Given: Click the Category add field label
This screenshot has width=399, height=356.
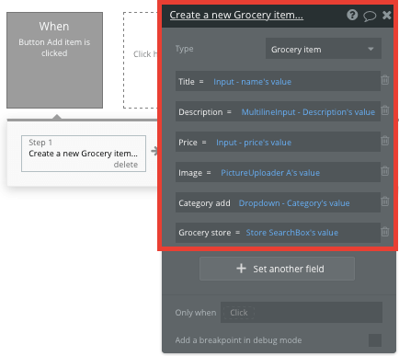Looking at the screenshot, I should point(204,203).
